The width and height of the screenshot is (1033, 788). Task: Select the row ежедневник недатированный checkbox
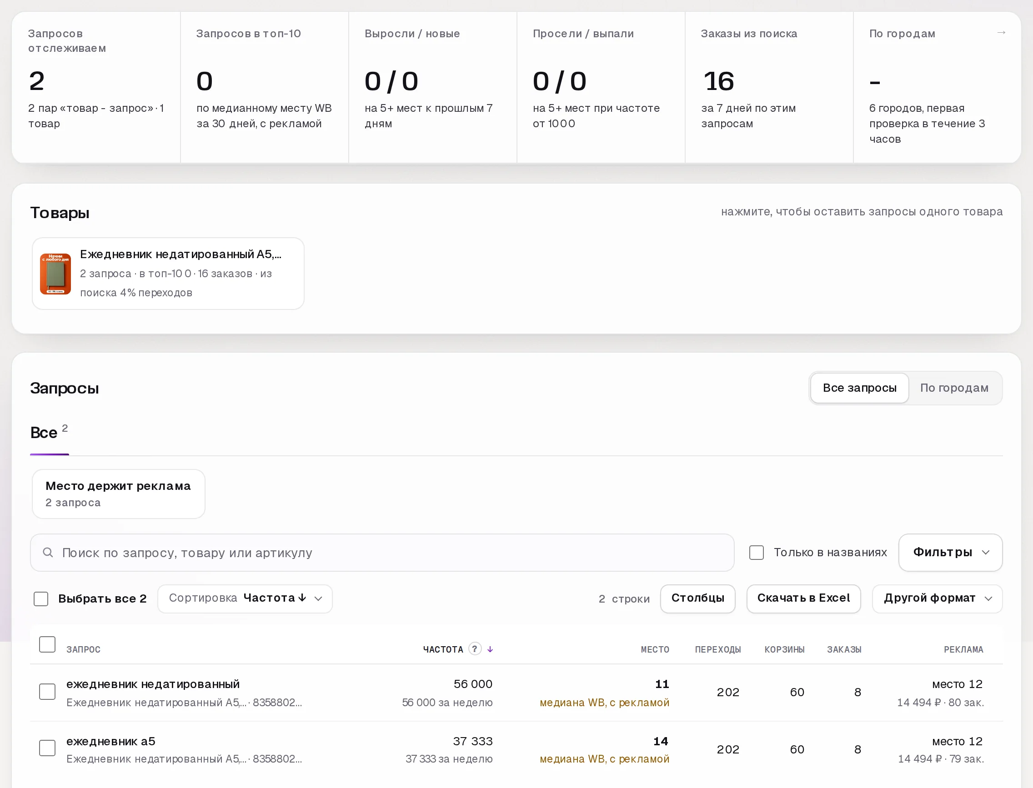pos(47,691)
